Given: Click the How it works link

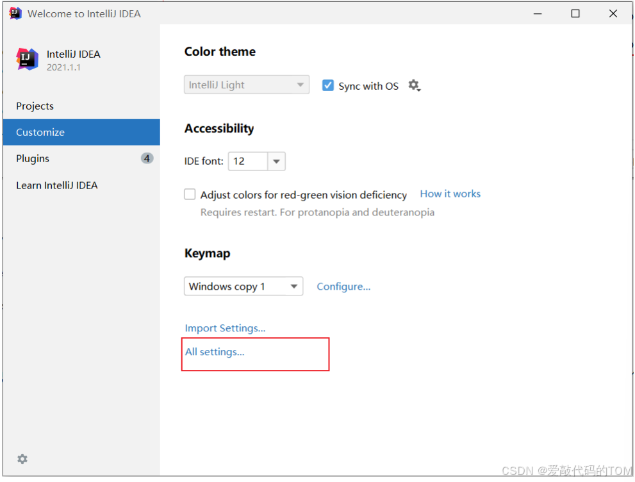Looking at the screenshot, I should pyautogui.click(x=450, y=194).
